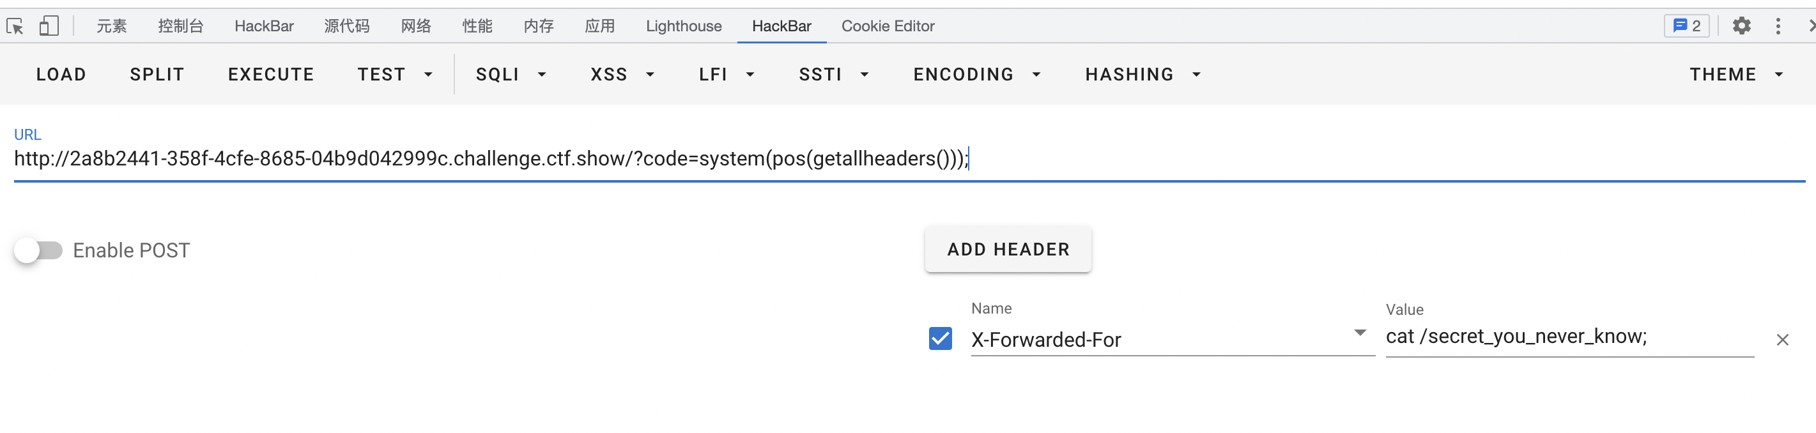Remove the X-Forwarded-For header row

[x=1782, y=340]
